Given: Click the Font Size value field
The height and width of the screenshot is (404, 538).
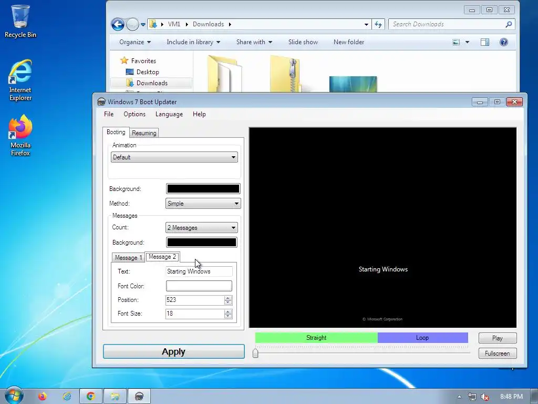Looking at the screenshot, I should tap(195, 314).
